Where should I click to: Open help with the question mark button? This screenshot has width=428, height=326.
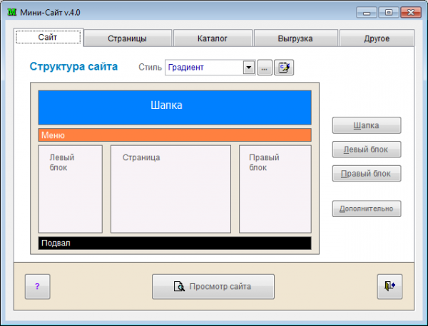click(37, 286)
